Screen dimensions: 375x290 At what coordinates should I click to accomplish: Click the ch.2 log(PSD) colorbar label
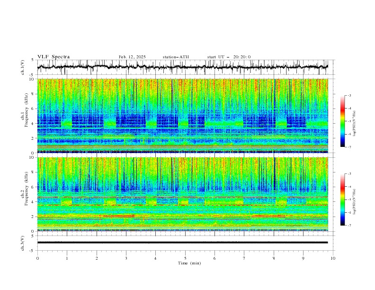tap(354, 202)
